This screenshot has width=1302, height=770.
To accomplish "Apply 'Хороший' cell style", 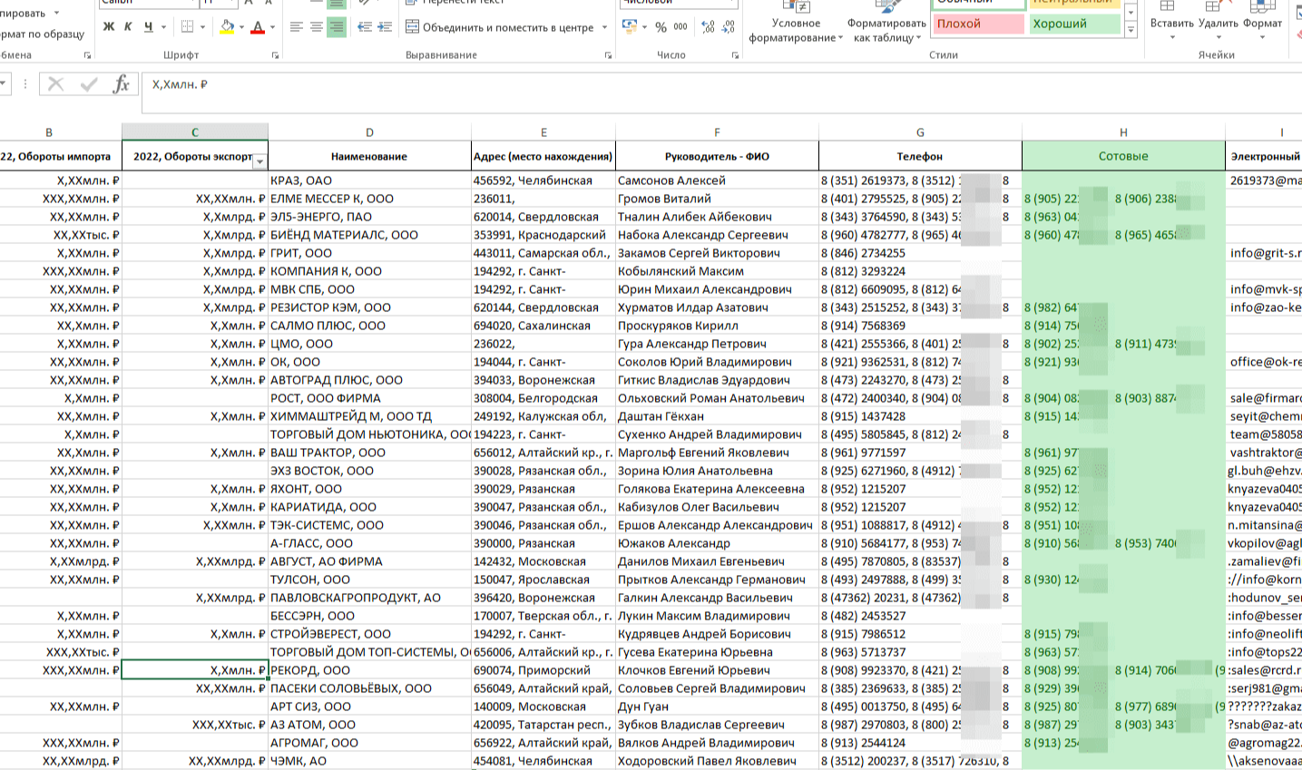I will tap(1074, 24).
